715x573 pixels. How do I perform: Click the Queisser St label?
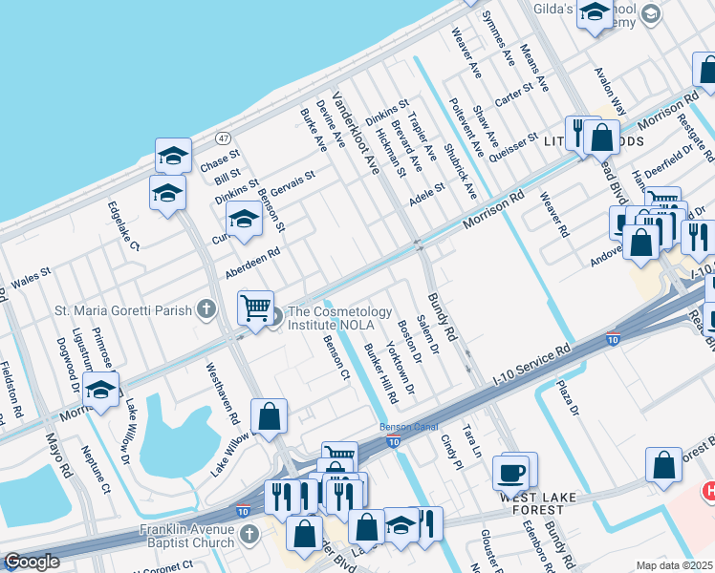point(513,147)
